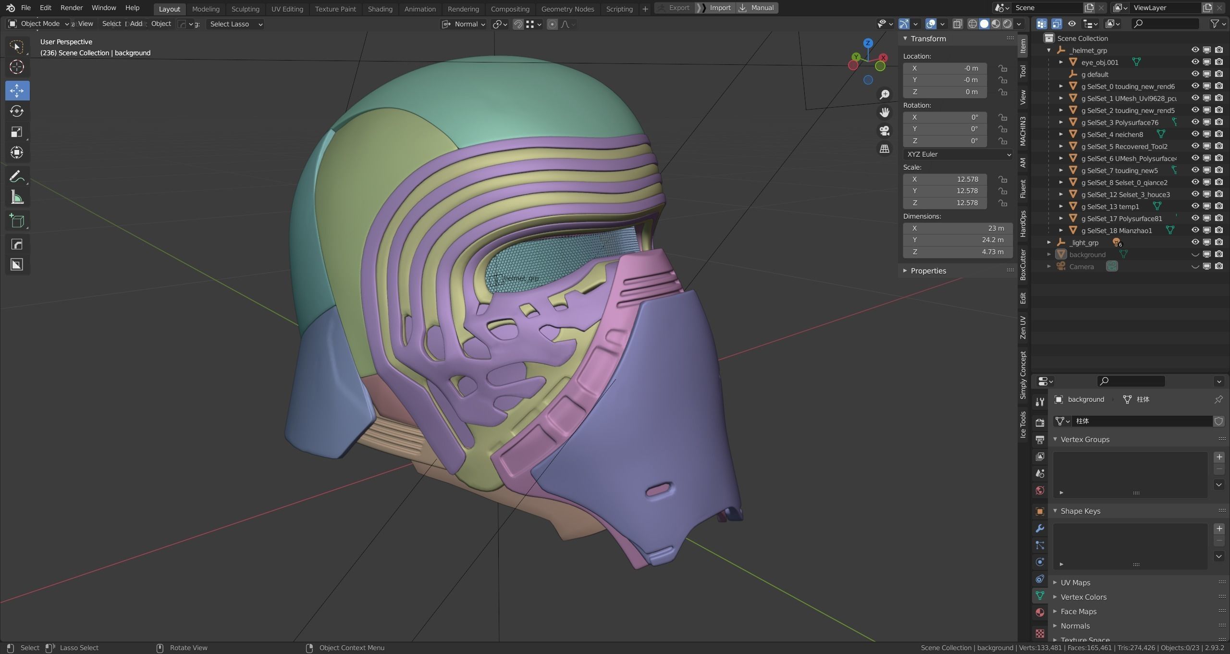
Task: Activate the Scale tool
Action: (x=17, y=132)
